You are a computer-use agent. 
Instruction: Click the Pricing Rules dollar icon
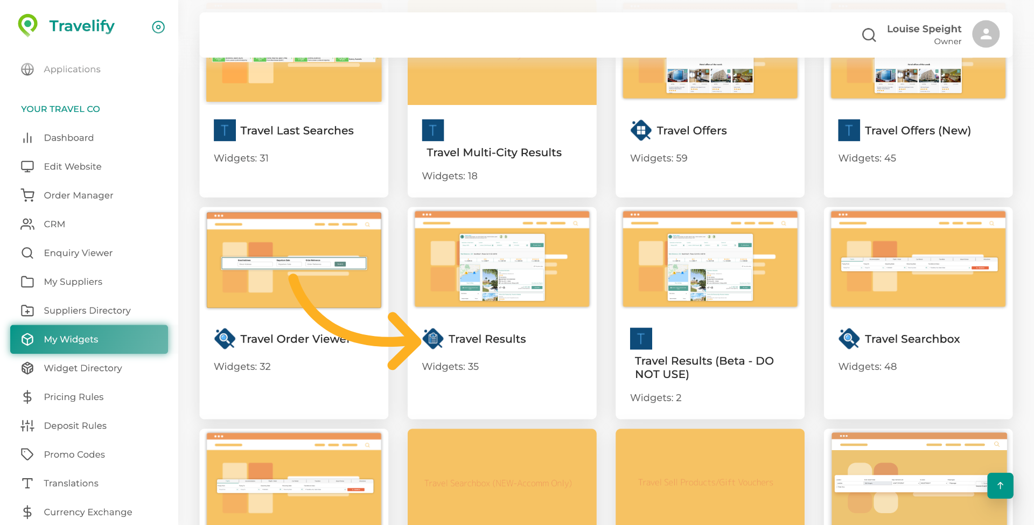pos(27,397)
